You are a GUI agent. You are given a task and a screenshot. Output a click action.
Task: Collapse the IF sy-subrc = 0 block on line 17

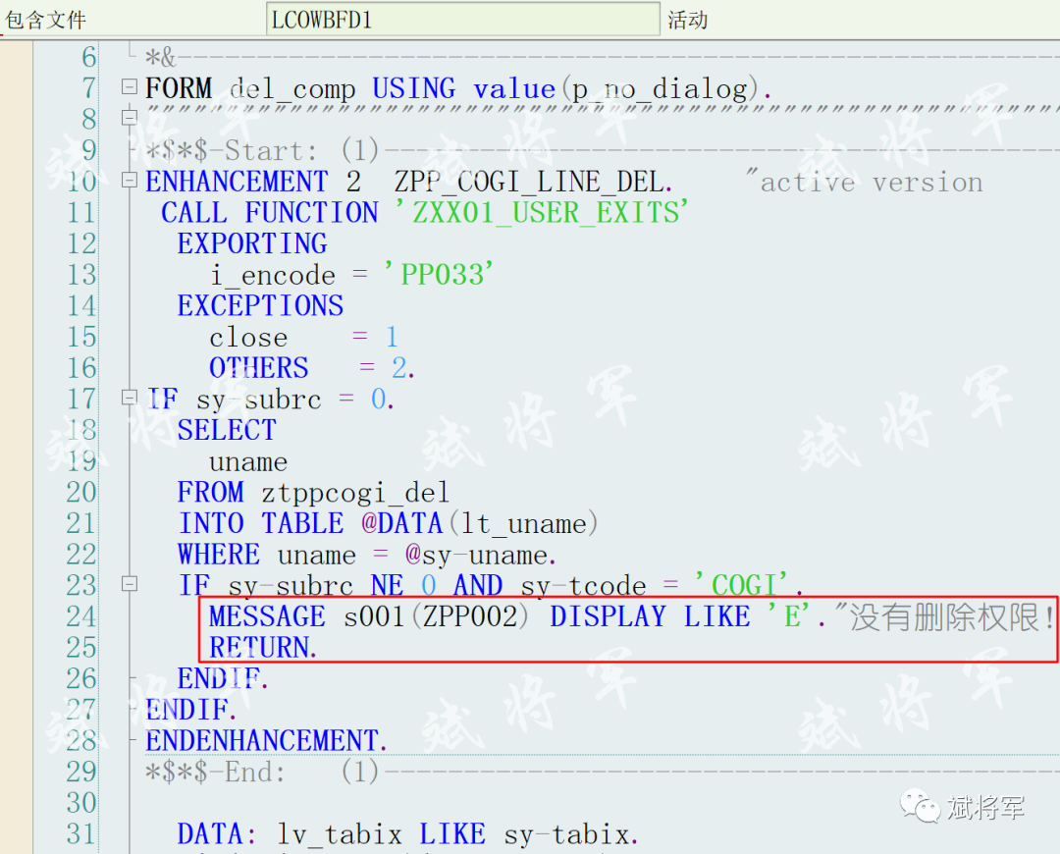tap(130, 398)
